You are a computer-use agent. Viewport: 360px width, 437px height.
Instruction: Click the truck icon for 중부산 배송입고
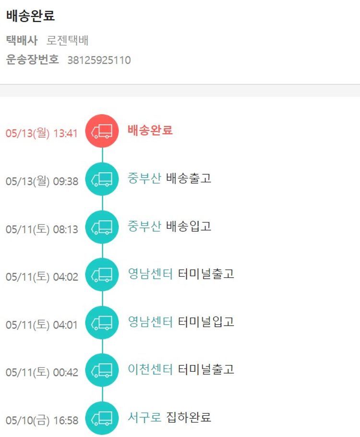102,227
